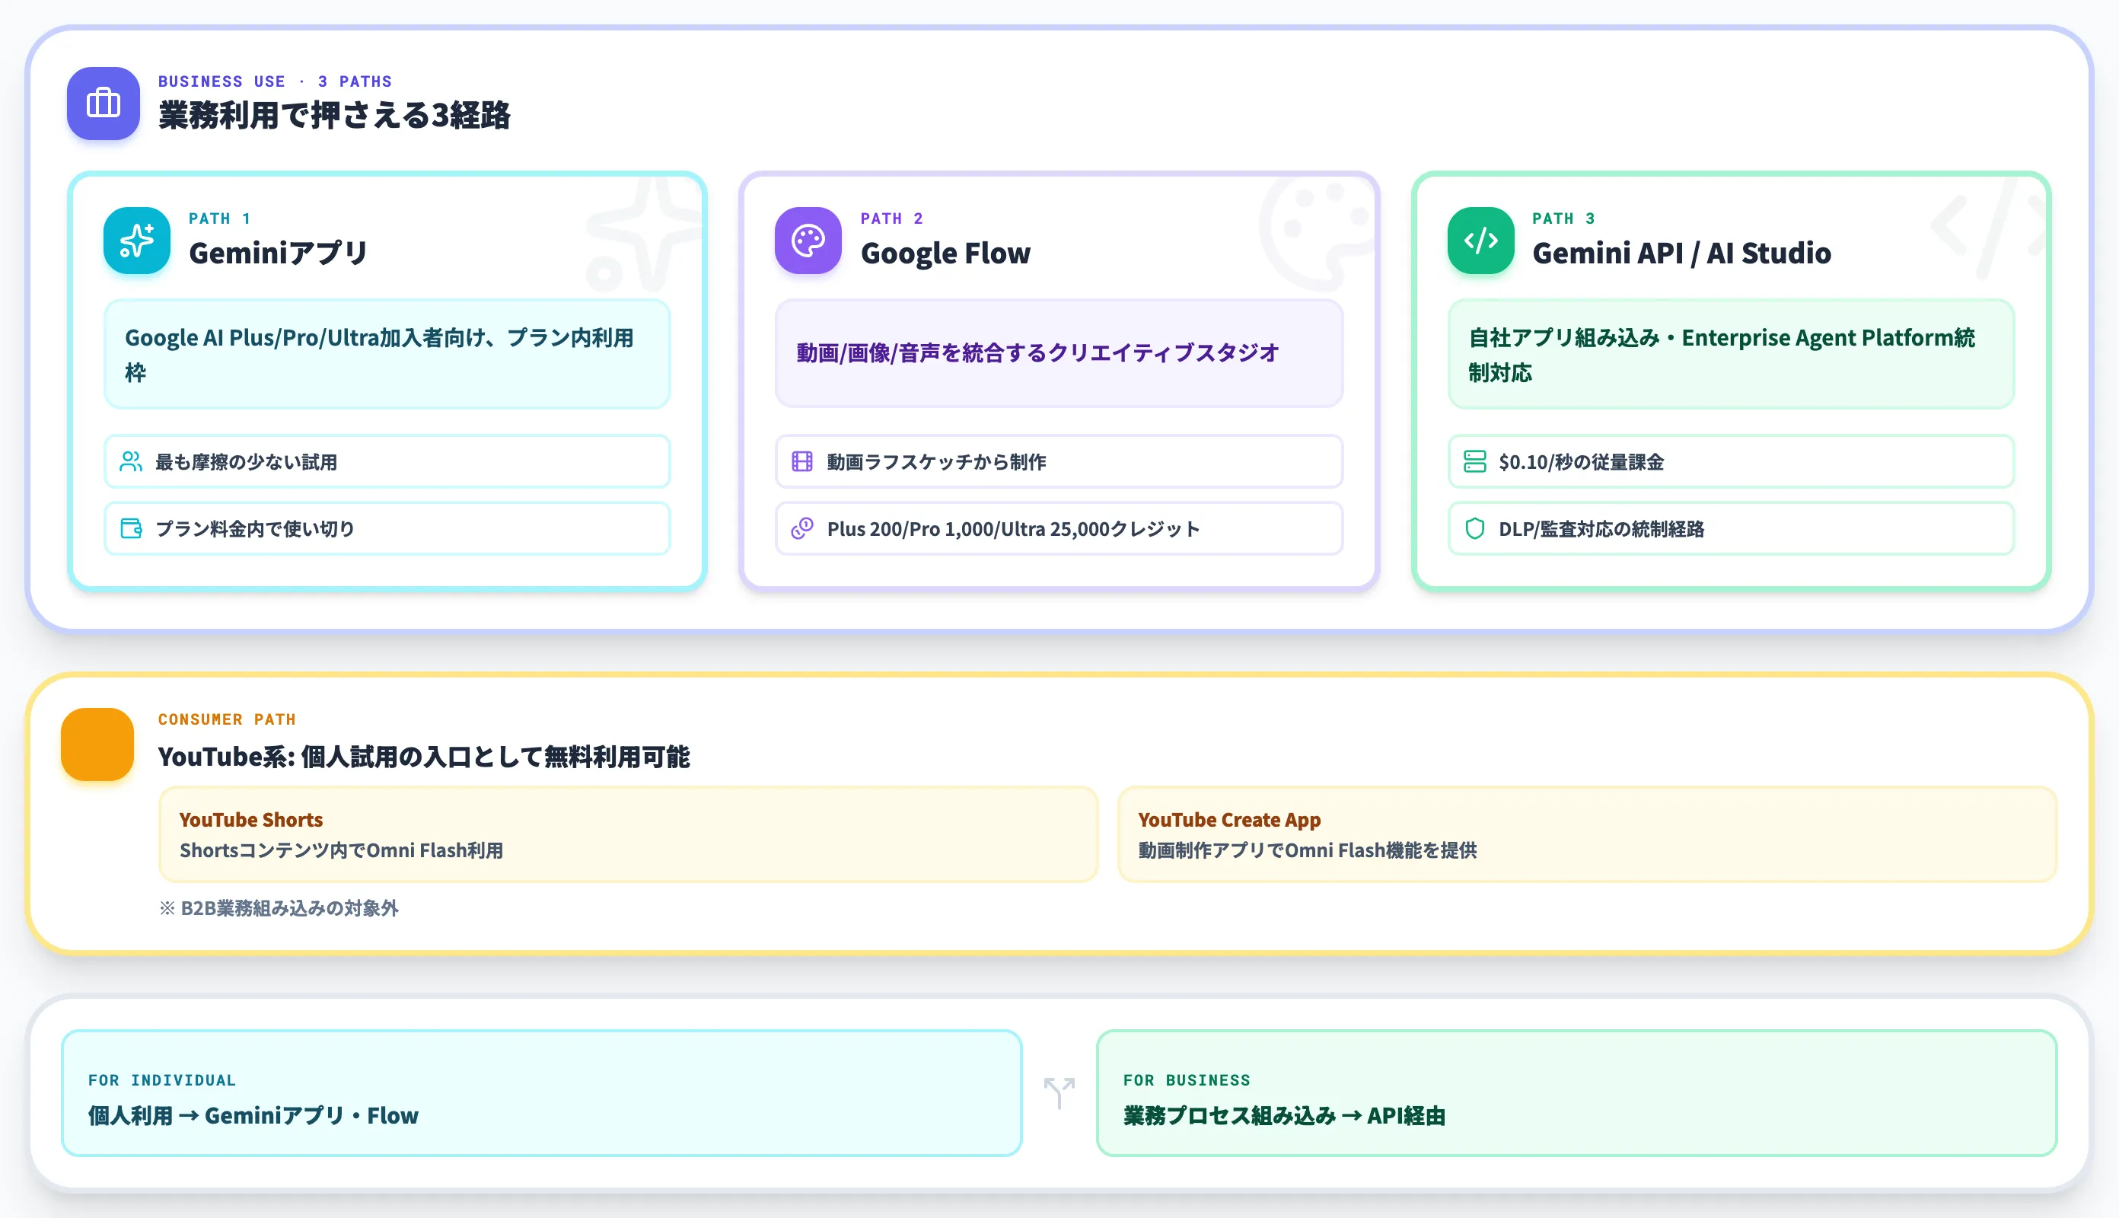Click the Enterprise Agent Platform description box

pyautogui.click(x=1731, y=354)
